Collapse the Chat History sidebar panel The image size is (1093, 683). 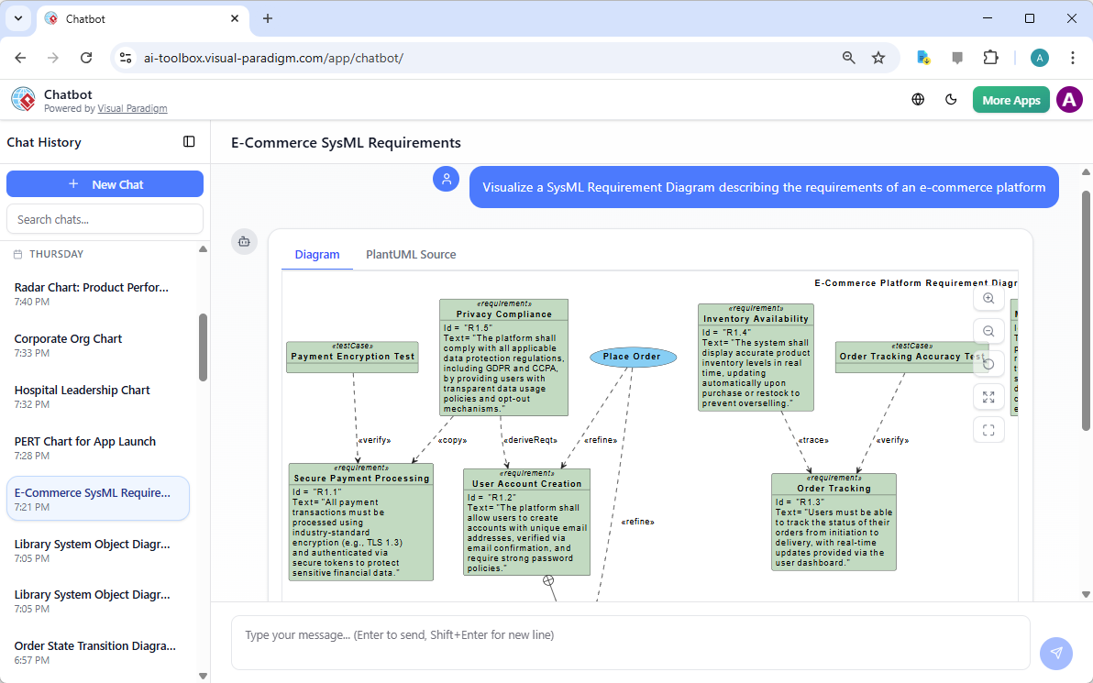[189, 142]
